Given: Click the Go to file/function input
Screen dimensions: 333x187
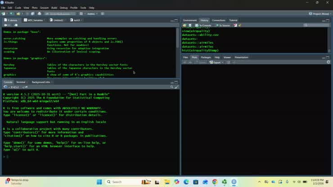Looking at the screenshot, I should pyautogui.click(x=60, y=14).
